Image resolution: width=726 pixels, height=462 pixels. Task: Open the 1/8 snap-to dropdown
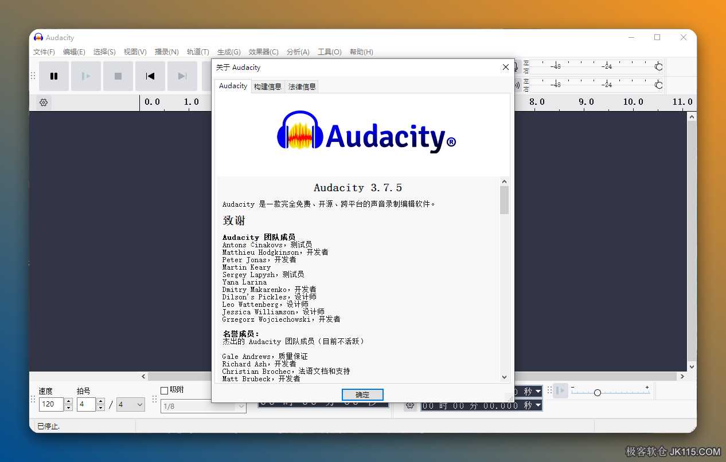tap(204, 406)
